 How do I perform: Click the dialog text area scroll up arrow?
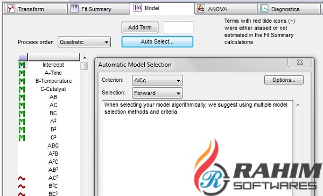click(x=298, y=104)
